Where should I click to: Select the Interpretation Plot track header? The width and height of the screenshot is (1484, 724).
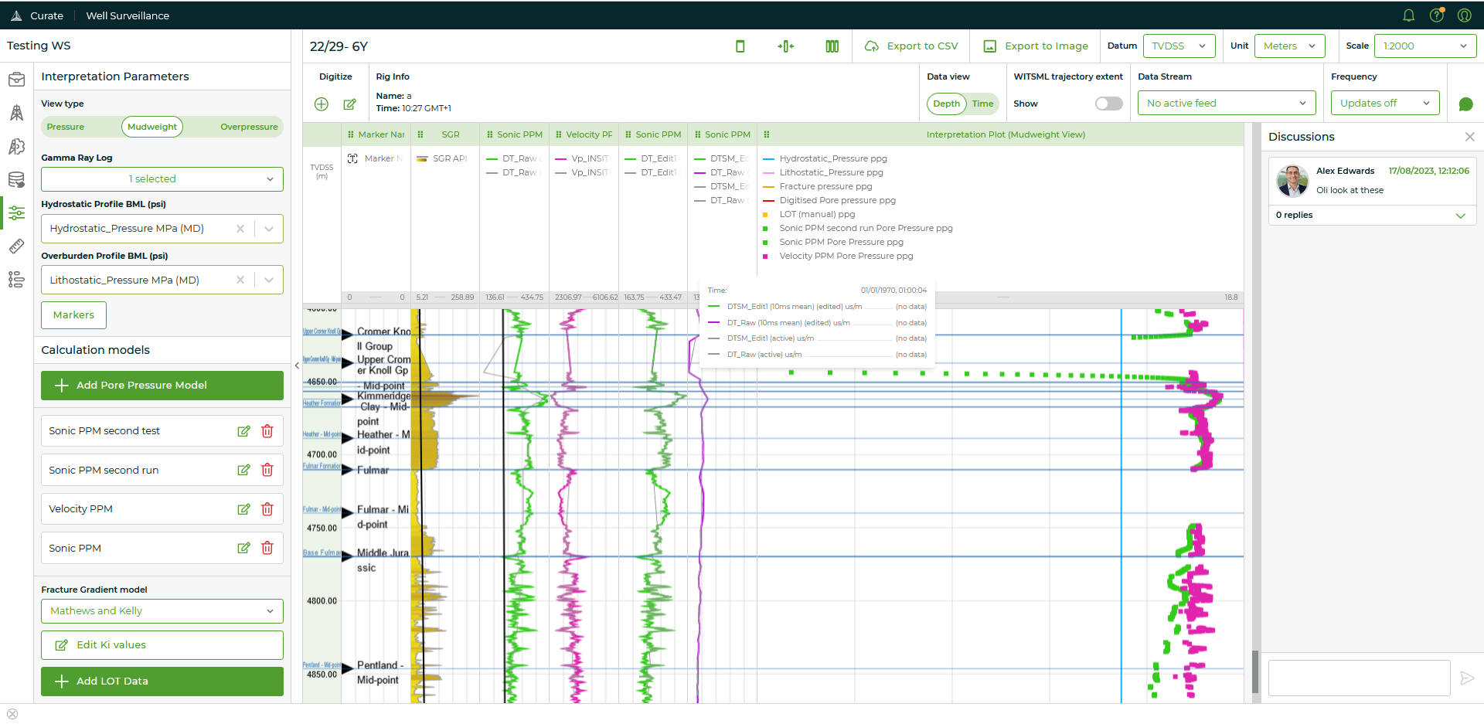(x=1000, y=134)
